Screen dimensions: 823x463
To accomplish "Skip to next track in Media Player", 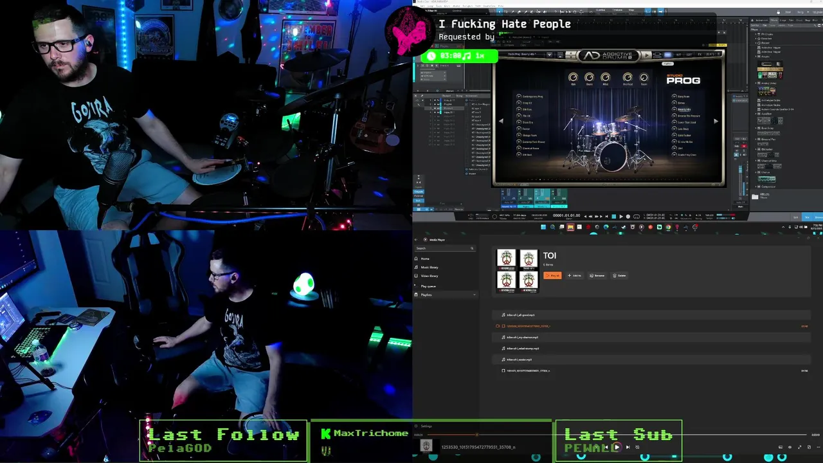I will pyautogui.click(x=628, y=447).
